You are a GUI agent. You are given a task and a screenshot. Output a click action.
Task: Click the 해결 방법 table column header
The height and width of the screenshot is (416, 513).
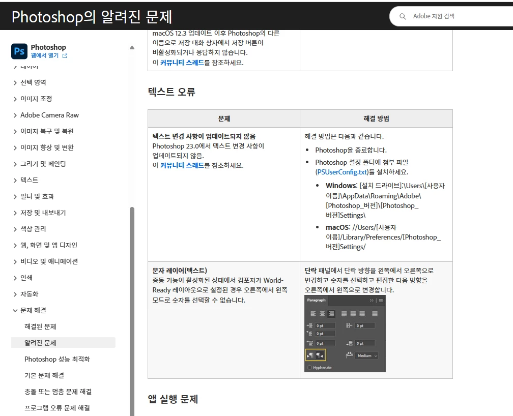coord(376,118)
